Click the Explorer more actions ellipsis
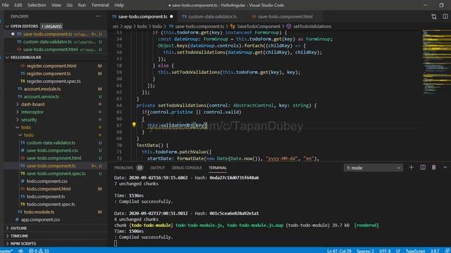This screenshot has height=253, width=451. pyautogui.click(x=98, y=16)
